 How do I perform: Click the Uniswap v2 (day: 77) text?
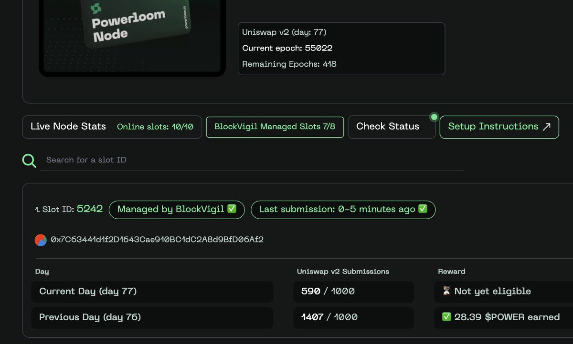[x=285, y=32]
